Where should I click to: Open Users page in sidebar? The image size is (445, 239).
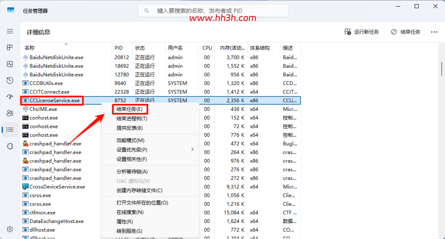click(10, 113)
